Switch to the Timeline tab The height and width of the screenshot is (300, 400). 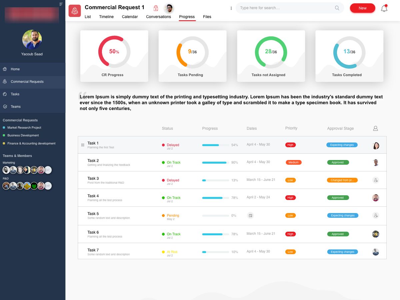[106, 17]
